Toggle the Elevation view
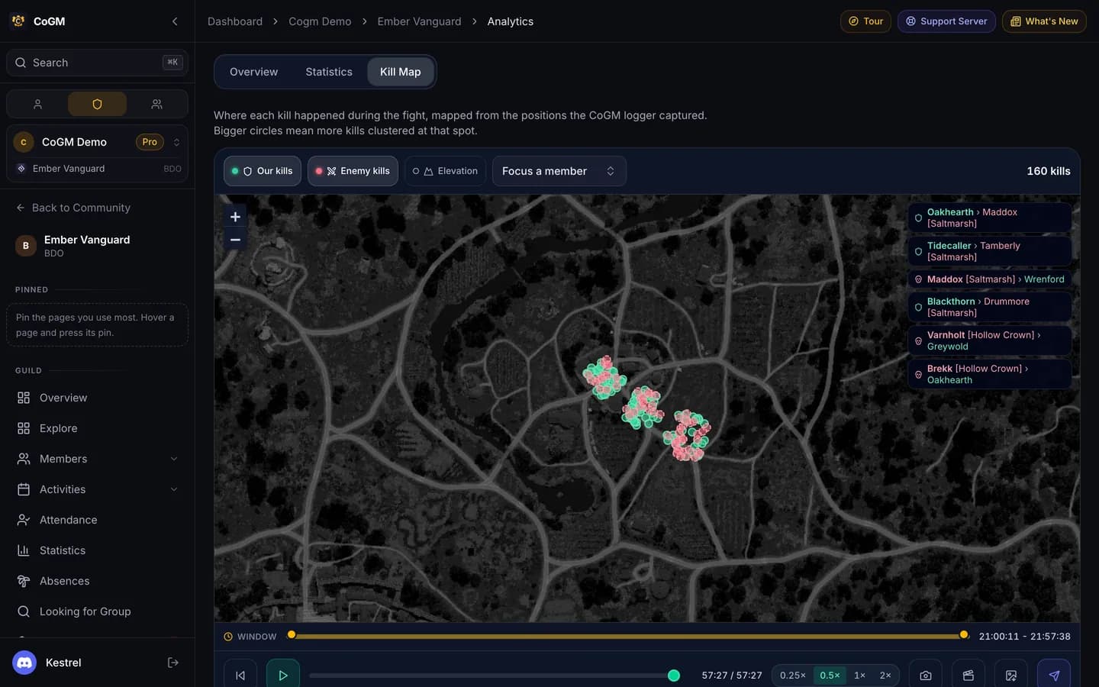The image size is (1099, 687). pyautogui.click(x=446, y=171)
